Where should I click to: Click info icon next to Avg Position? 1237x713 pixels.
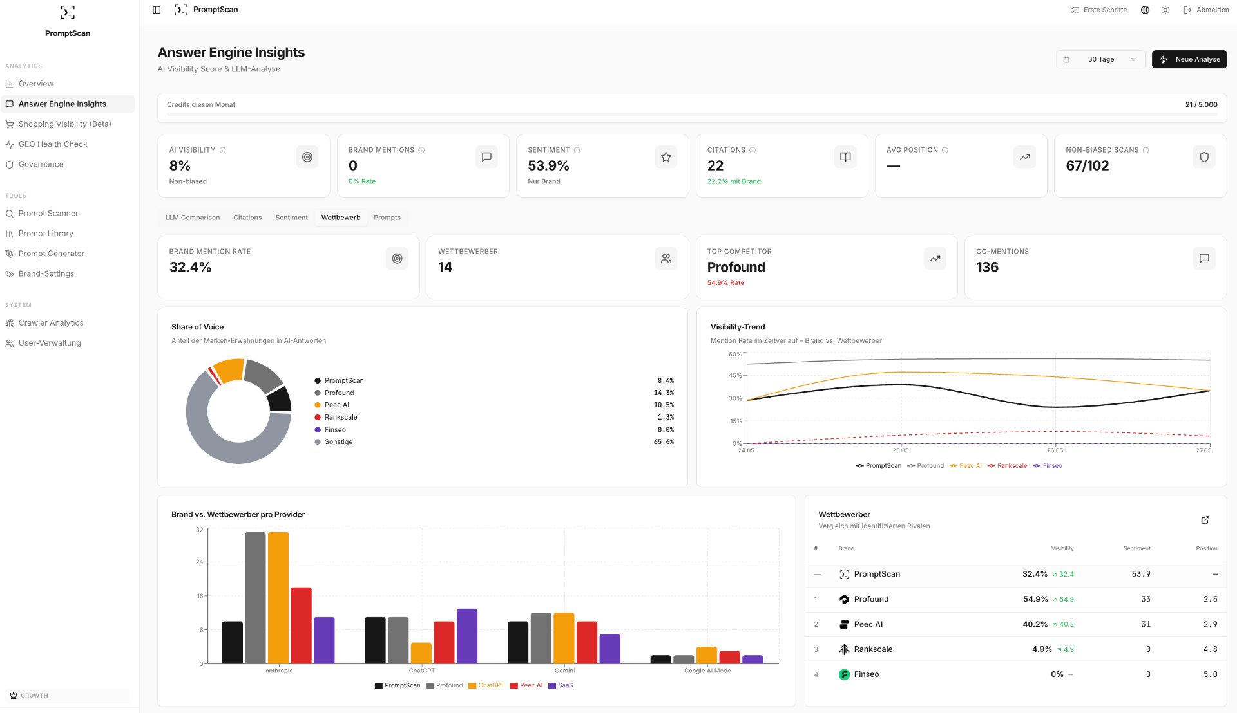coord(945,150)
